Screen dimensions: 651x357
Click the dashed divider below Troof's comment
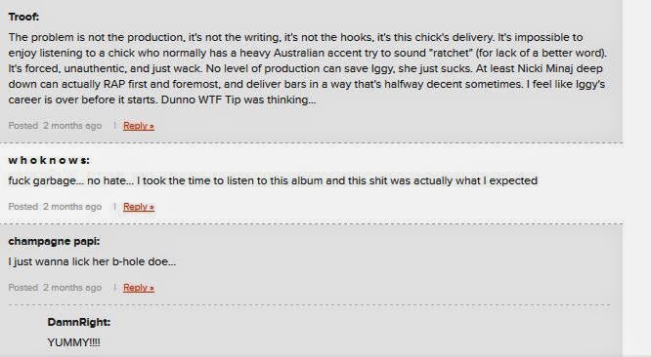pos(312,142)
